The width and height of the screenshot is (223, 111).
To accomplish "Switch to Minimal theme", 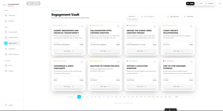I will coord(210,4).
